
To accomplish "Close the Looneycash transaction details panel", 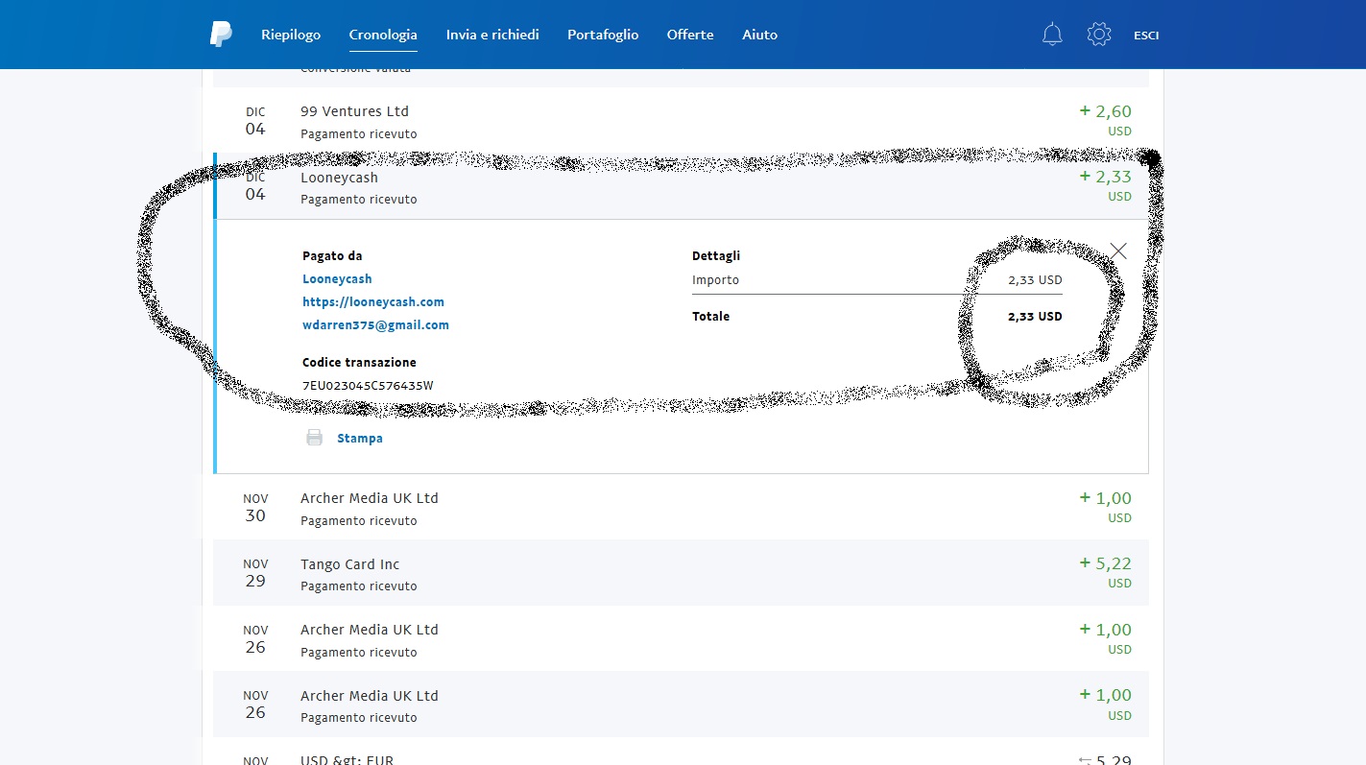I will point(1118,251).
